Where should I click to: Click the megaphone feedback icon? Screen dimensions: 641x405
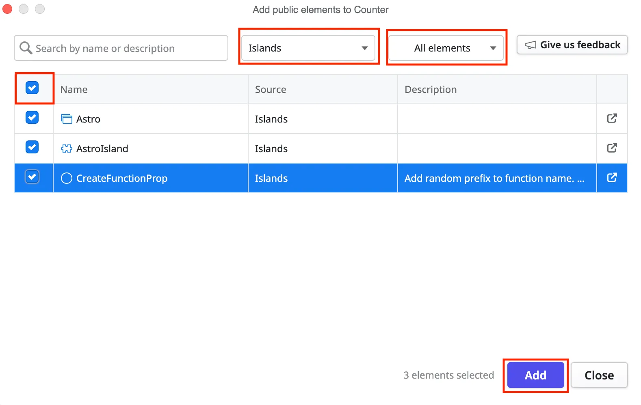[x=530, y=45]
